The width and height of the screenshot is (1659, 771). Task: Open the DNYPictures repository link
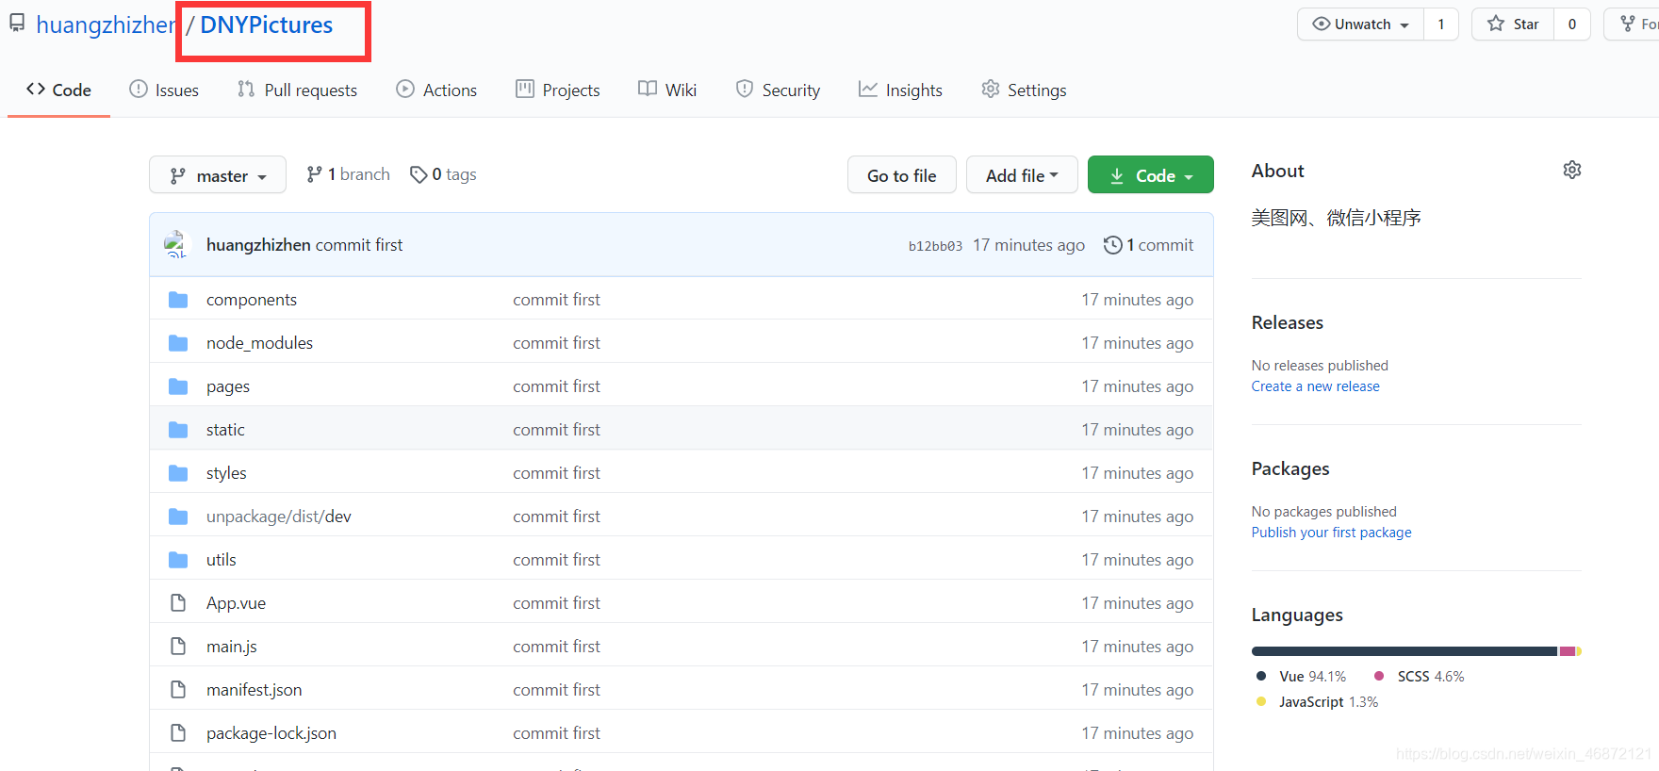click(x=266, y=25)
